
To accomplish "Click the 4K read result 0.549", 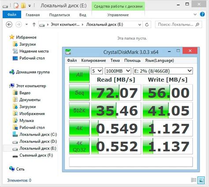I will click(x=116, y=128).
